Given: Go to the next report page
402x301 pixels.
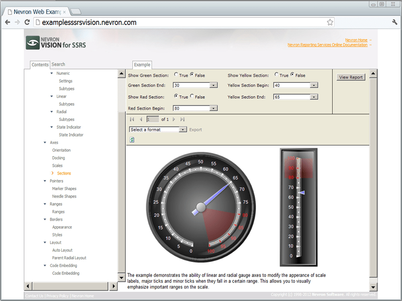Looking at the screenshot, I should coord(174,119).
